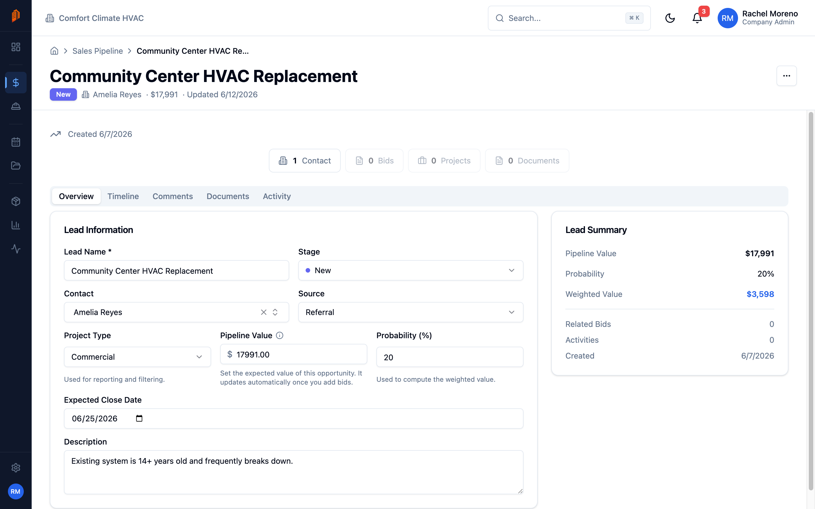The image size is (815, 509).
Task: Click the RM profile avatar in header
Action: 728,18
